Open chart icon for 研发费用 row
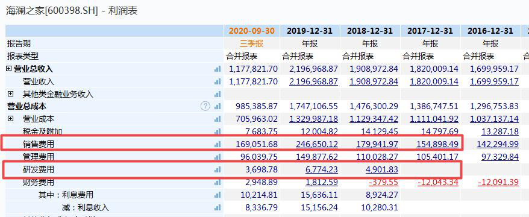529x217 pixels. tap(218, 169)
